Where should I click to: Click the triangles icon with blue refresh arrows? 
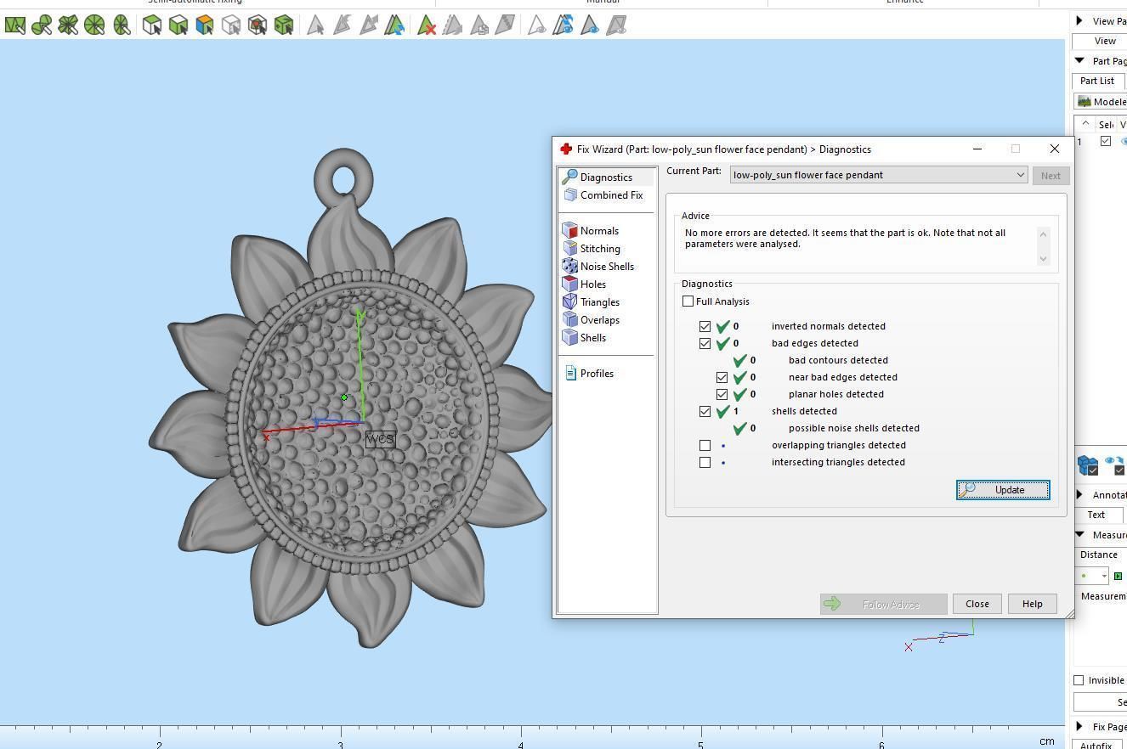[x=394, y=25]
